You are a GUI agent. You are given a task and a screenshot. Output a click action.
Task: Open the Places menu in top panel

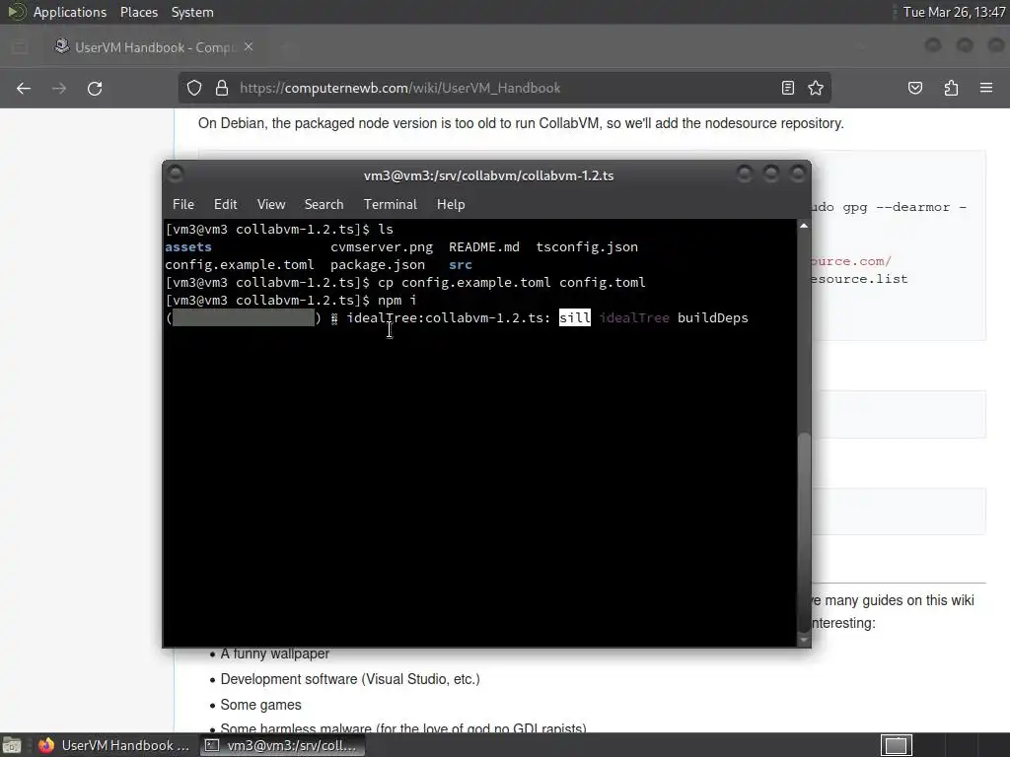pyautogui.click(x=139, y=12)
